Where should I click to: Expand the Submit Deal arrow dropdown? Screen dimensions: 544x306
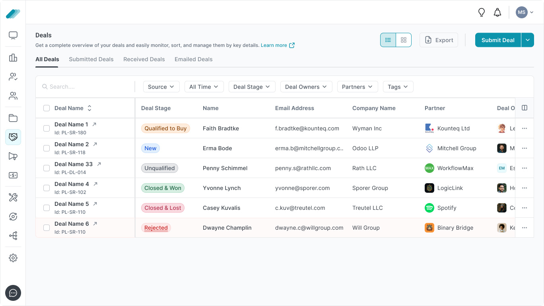[x=528, y=40]
